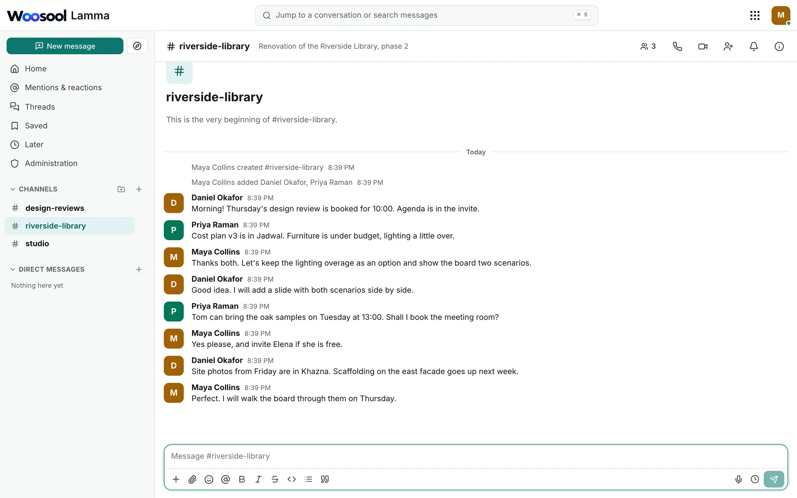
Task: Click the compass browse icon beside New message
Action: pyautogui.click(x=137, y=46)
